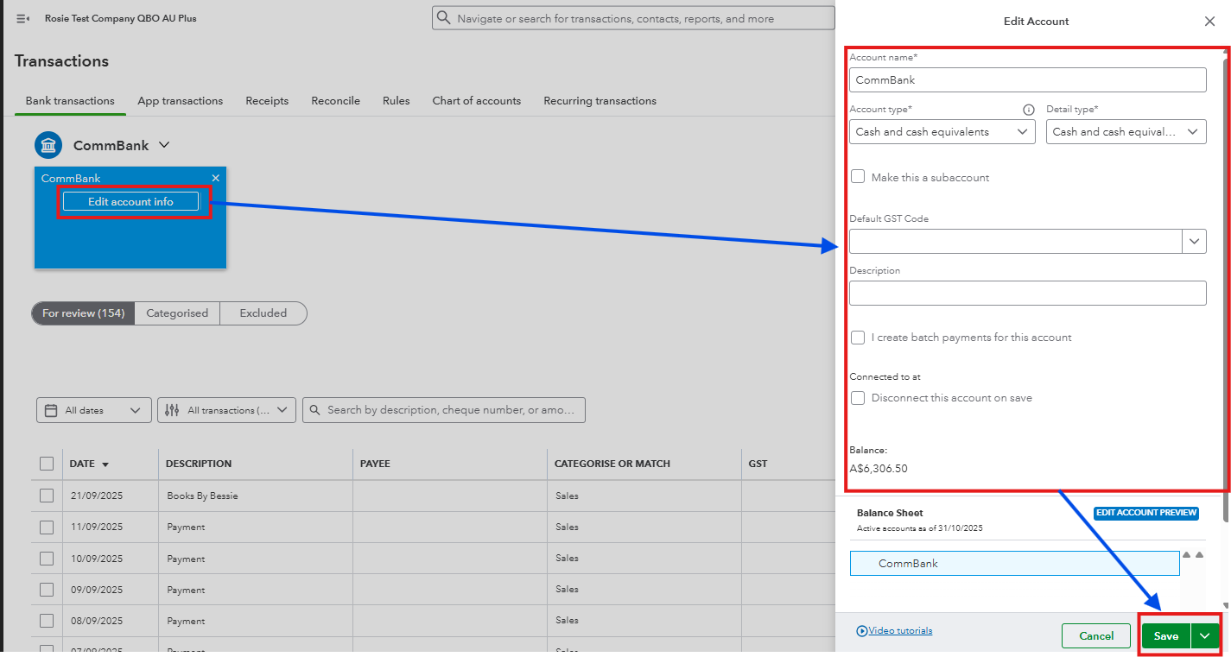1231x657 pixels.
Task: Enable Make this a subaccount checkbox
Action: 858,177
